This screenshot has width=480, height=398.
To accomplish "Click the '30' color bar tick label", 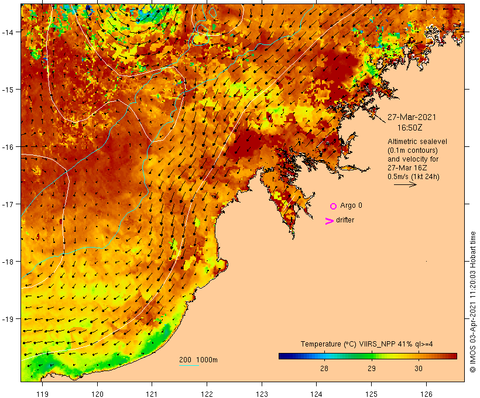I will (419, 369).
